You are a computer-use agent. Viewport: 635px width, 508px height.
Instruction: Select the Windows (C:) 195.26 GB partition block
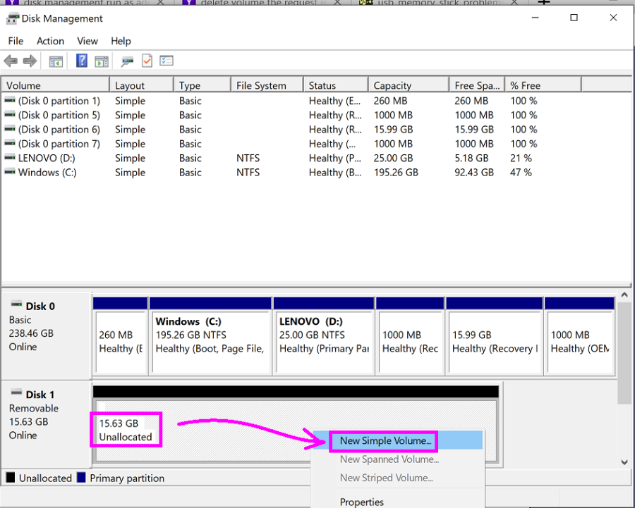pos(210,336)
